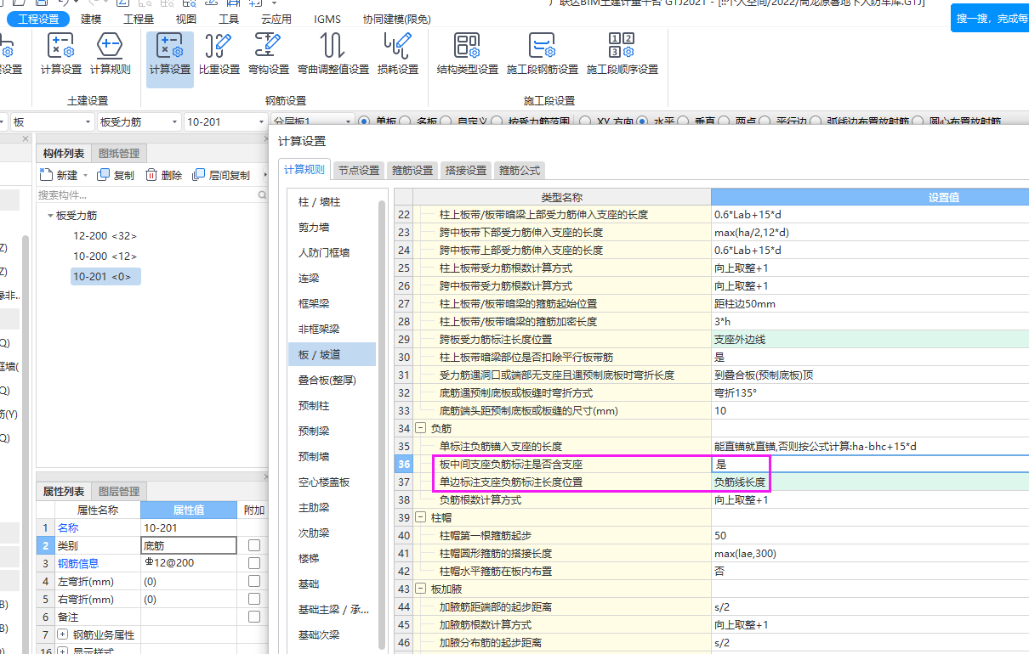
Task: Open the 工具 ribbon tab
Action: (x=229, y=19)
